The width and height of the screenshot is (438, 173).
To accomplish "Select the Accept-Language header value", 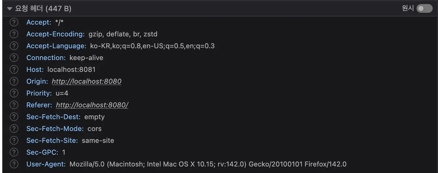I will tap(152, 46).
